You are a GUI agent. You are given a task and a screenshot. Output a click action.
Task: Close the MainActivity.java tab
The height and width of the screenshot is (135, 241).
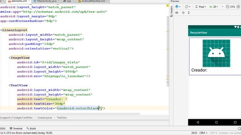[x=59, y=1]
